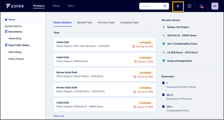
Task: Open LA SOS Demo - 2025.06.24 recent link
Action: click(x=182, y=53)
